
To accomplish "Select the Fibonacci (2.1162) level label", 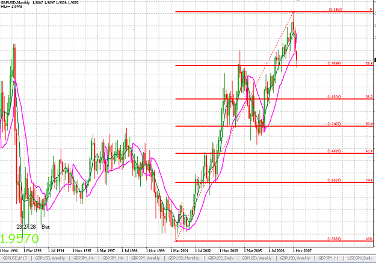I will pyautogui.click(x=336, y=10).
